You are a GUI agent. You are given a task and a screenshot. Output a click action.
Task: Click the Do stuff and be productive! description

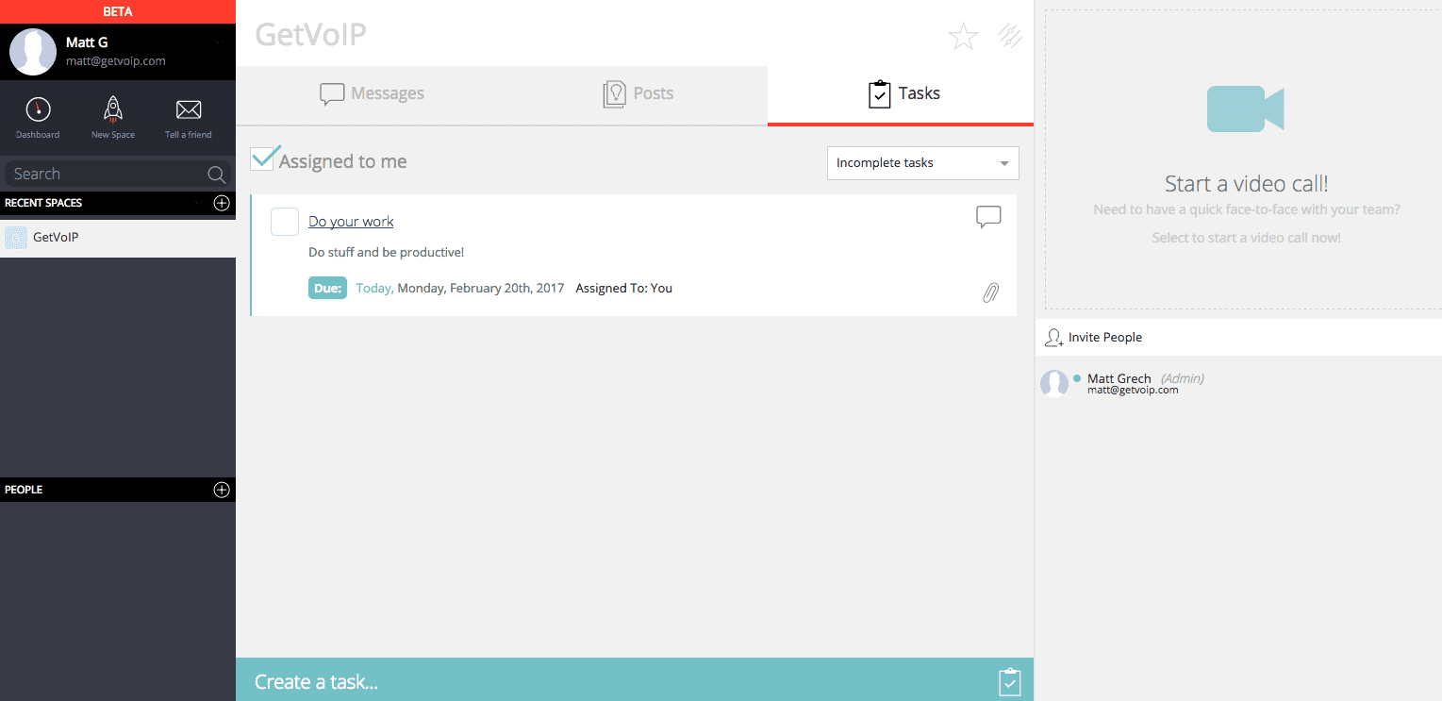386,253
